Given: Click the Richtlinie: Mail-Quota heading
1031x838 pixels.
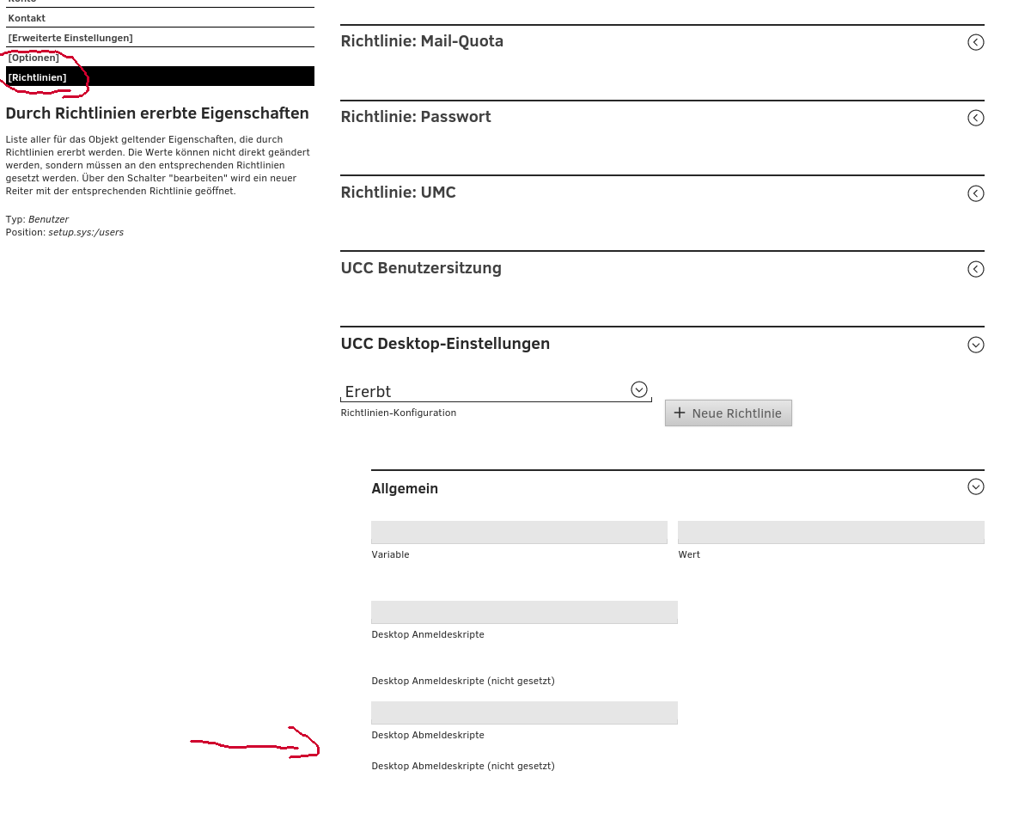Looking at the screenshot, I should pos(422,41).
